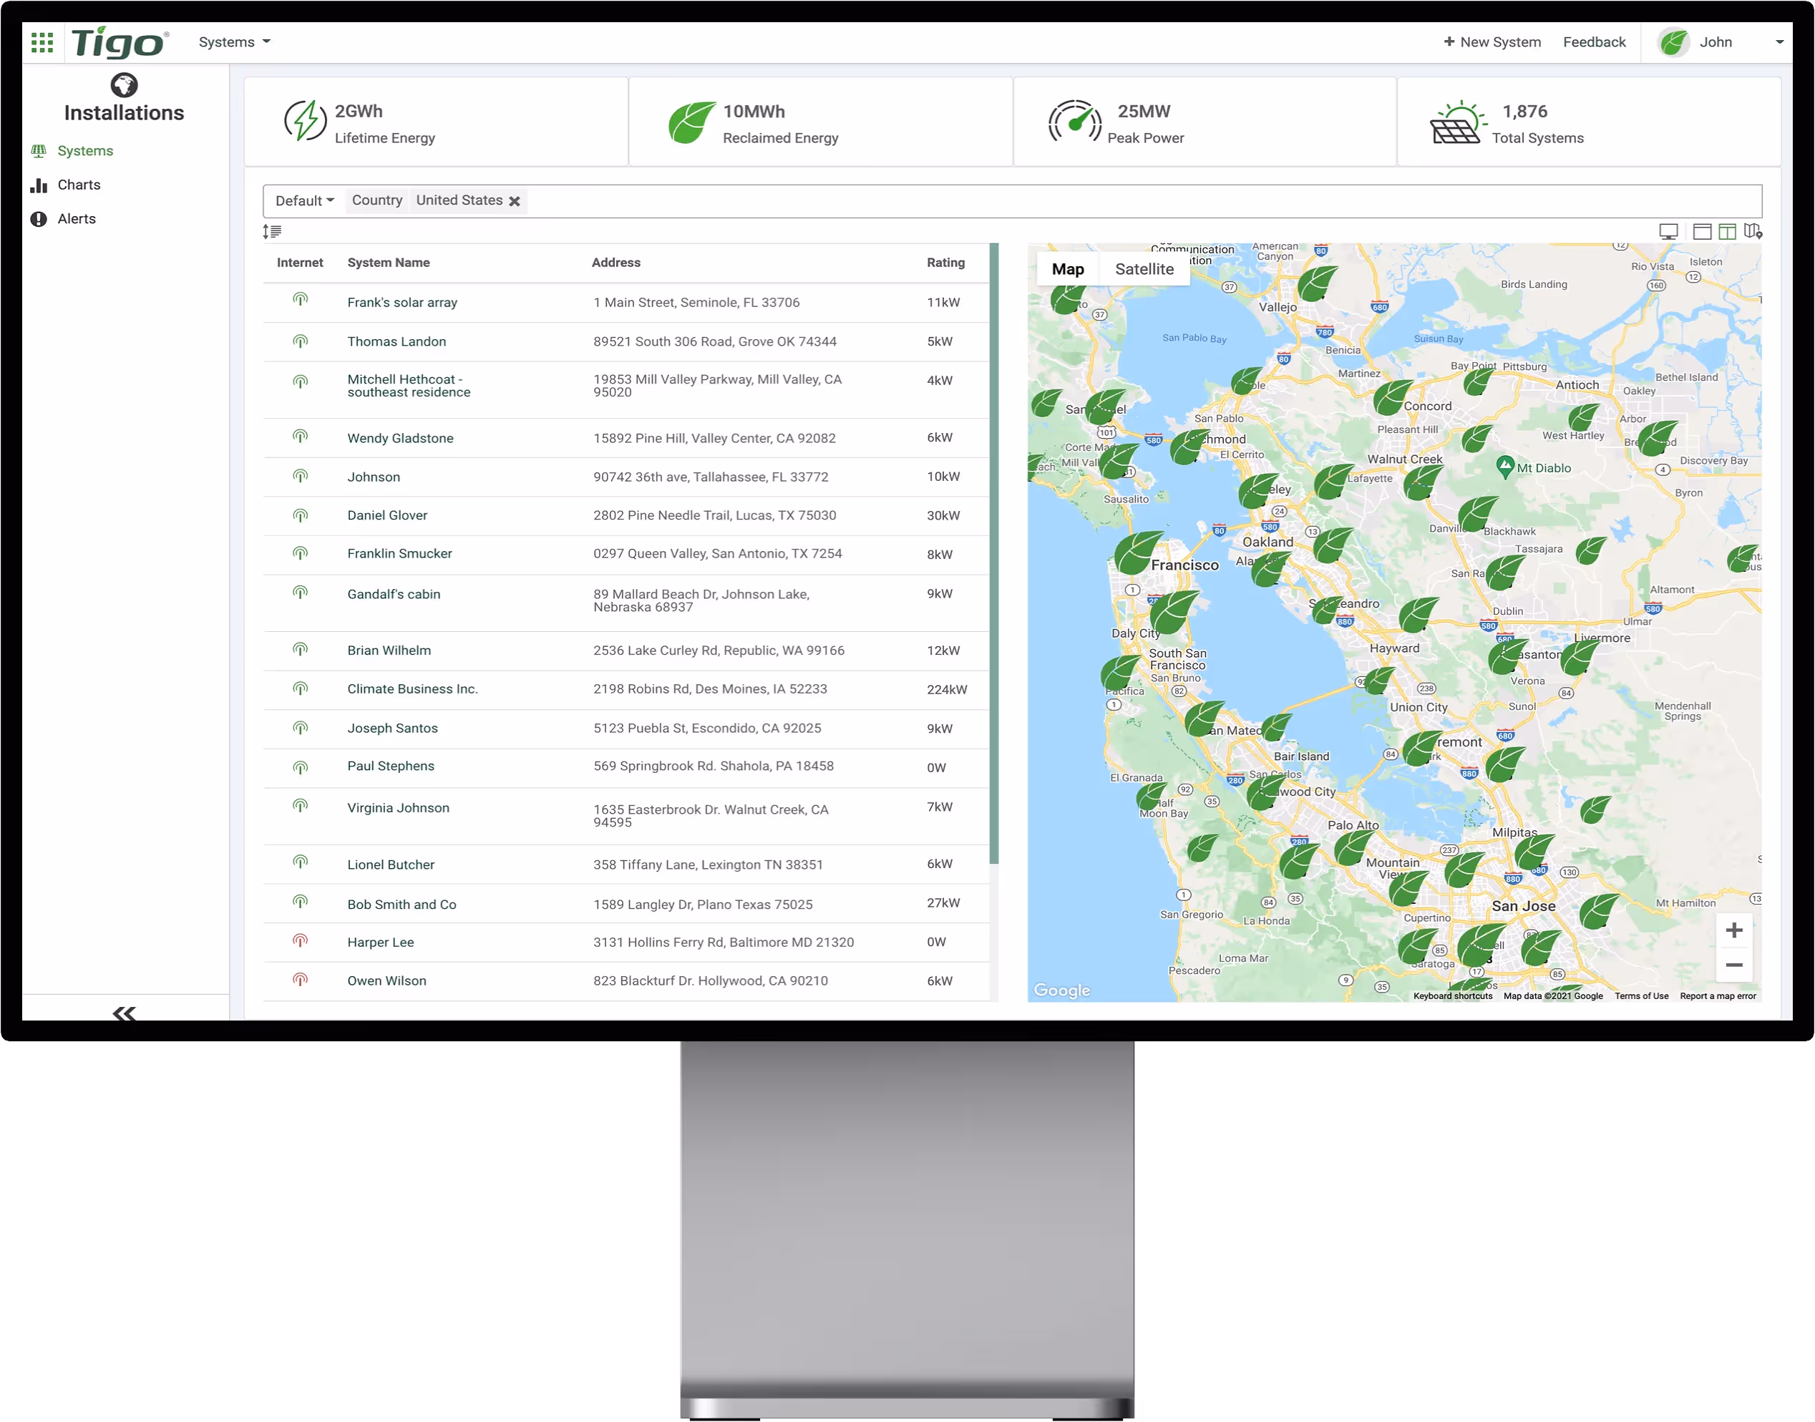Open Alerts from the sidebar
This screenshot has height=1422, width=1815.
(x=76, y=219)
